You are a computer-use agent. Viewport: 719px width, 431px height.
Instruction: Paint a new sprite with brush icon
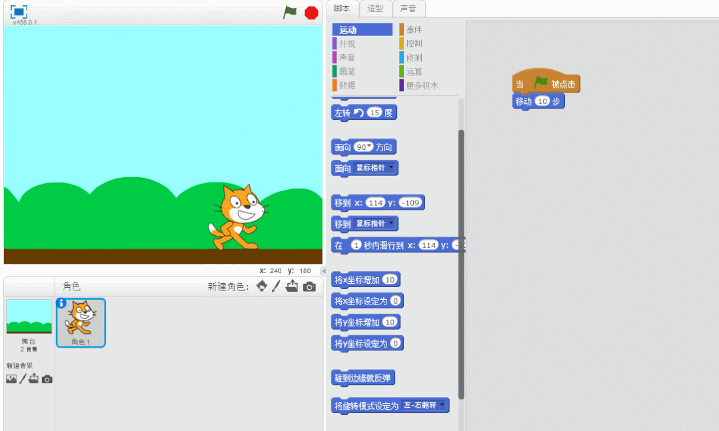pyautogui.click(x=276, y=286)
